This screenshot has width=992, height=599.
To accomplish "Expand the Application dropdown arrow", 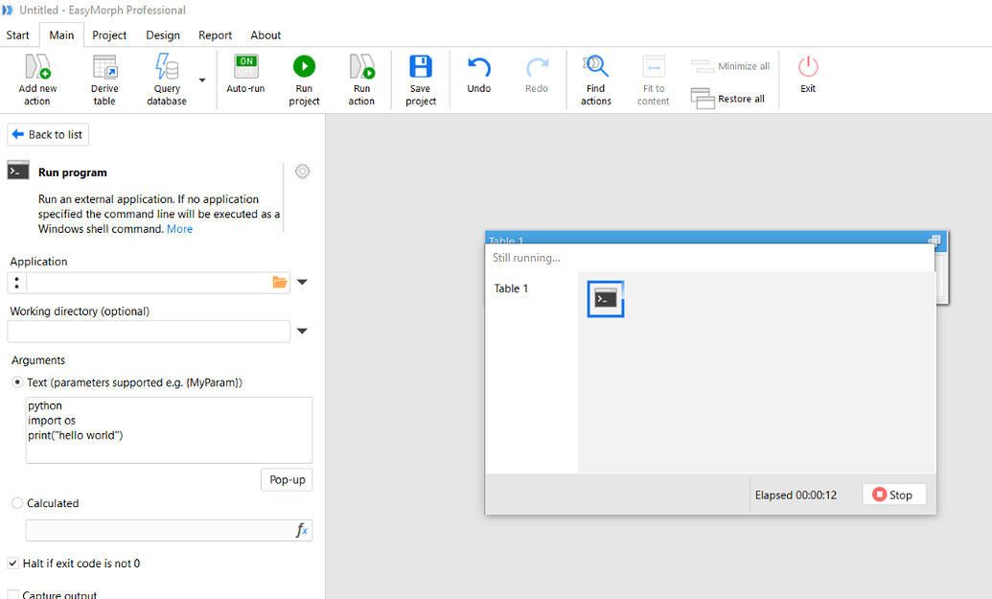I will tap(303, 282).
